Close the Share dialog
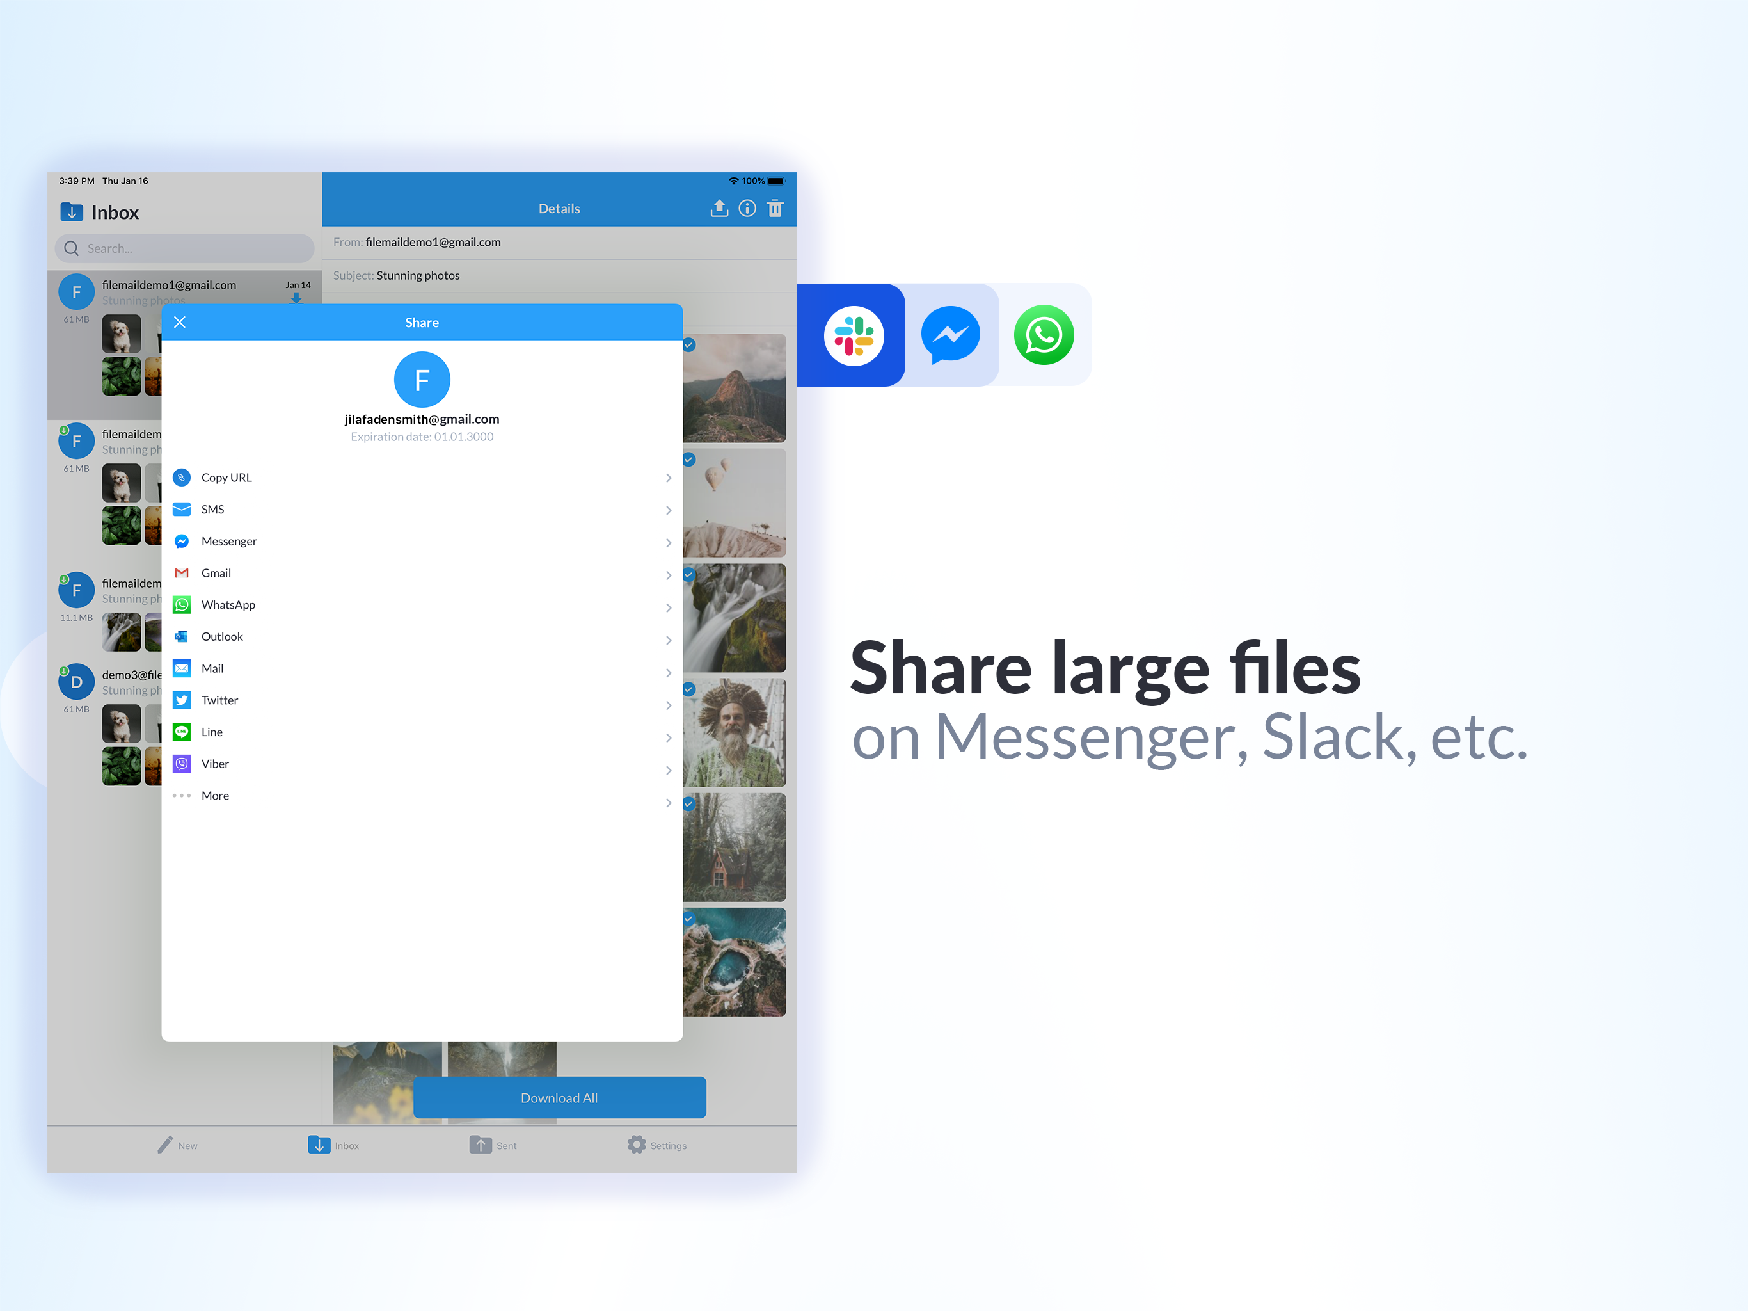The image size is (1748, 1311). pyautogui.click(x=180, y=322)
